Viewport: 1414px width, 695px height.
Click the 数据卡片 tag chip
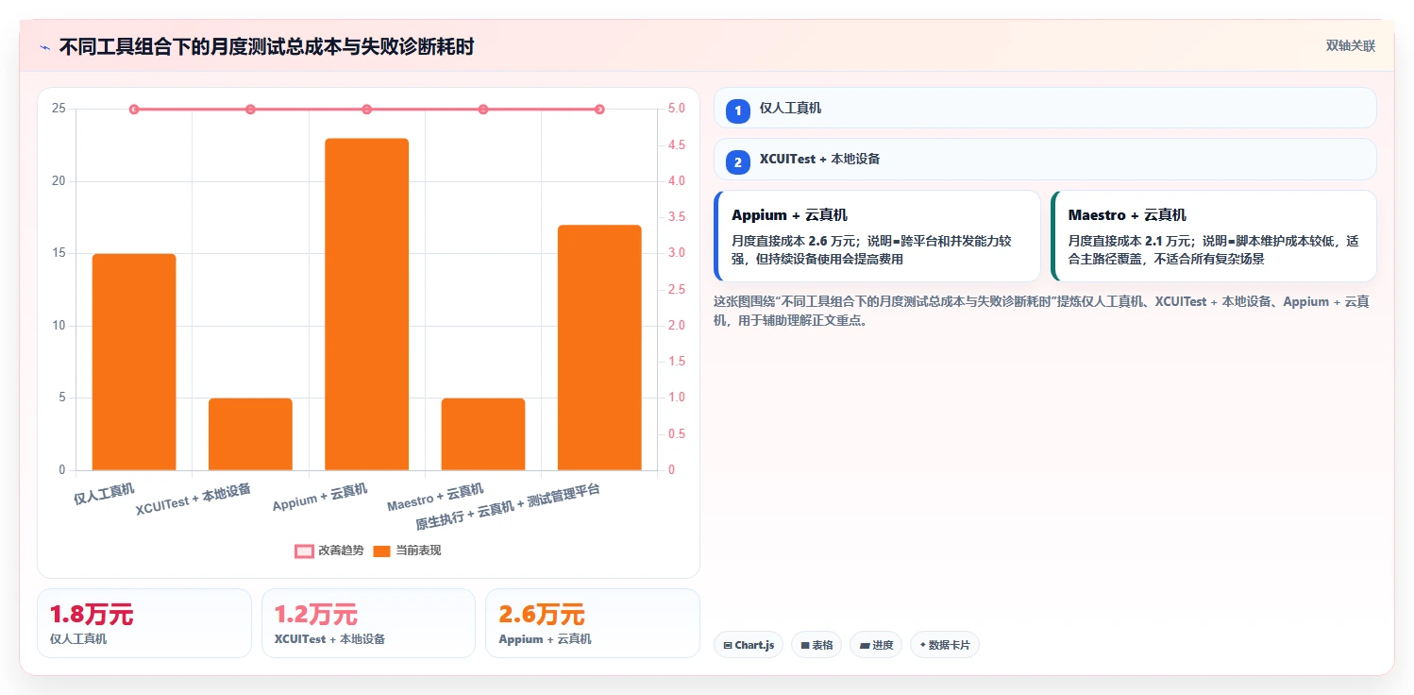(x=945, y=645)
